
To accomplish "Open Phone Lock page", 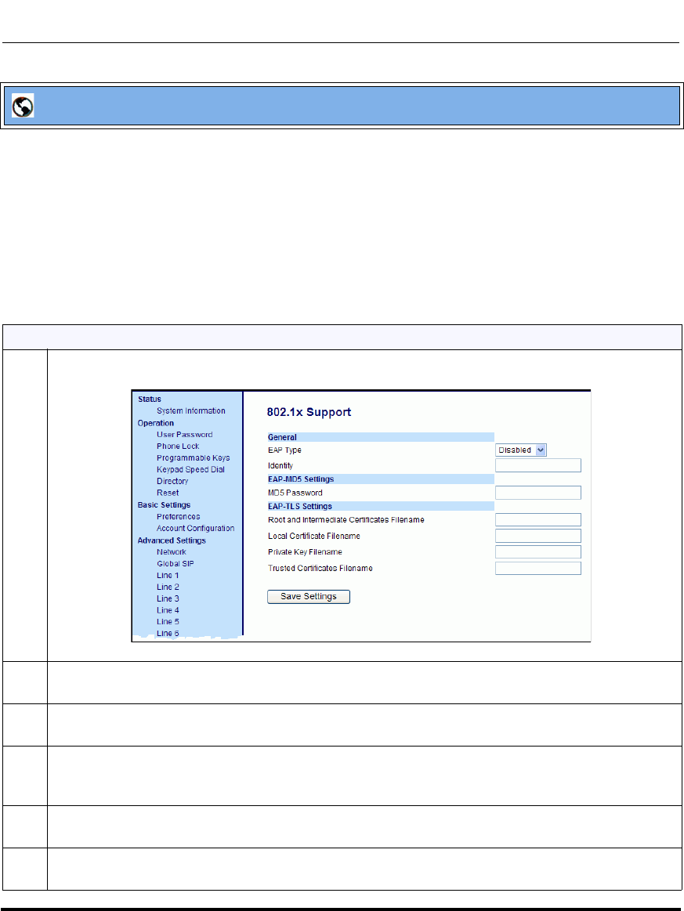I will (x=178, y=446).
